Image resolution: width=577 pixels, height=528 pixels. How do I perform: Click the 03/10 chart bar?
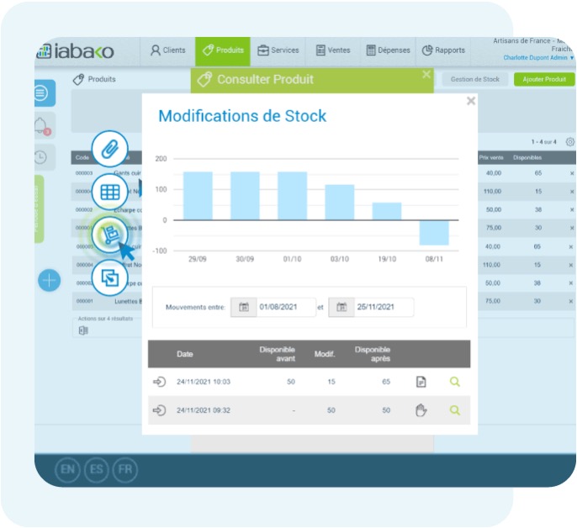tap(339, 203)
